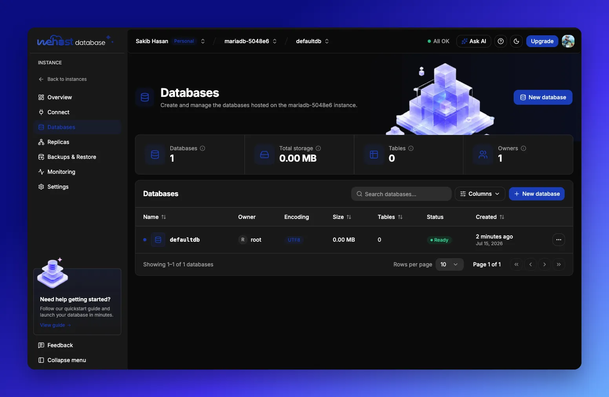Click the Upgrade button
The image size is (609, 397).
pyautogui.click(x=542, y=41)
